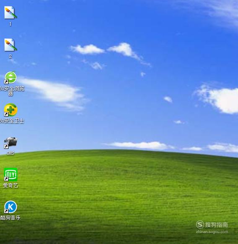
Task: Select the CMS camera shortcut icon
Action: click(10, 143)
